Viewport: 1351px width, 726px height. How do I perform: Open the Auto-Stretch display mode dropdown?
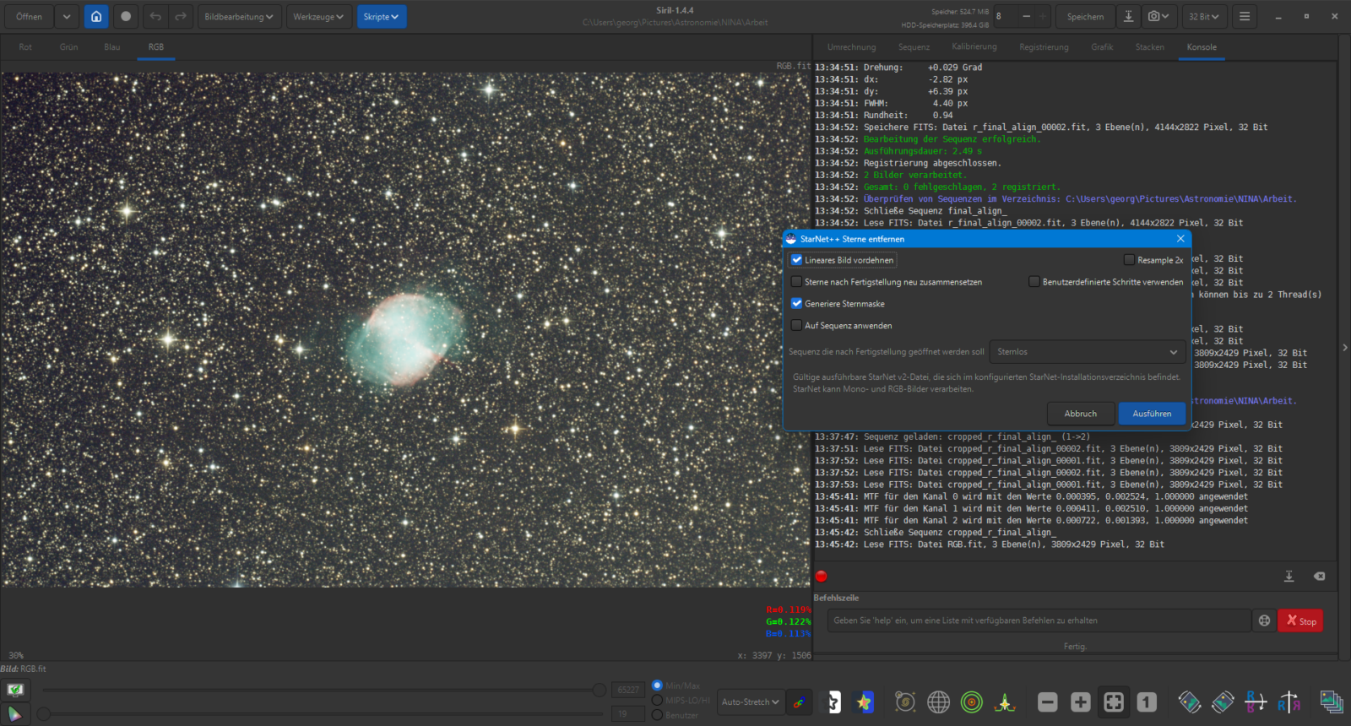click(x=750, y=702)
